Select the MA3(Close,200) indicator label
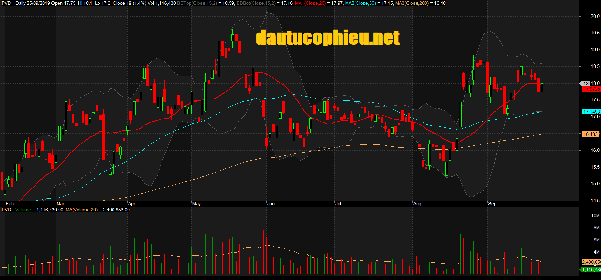 pyautogui.click(x=412, y=3)
